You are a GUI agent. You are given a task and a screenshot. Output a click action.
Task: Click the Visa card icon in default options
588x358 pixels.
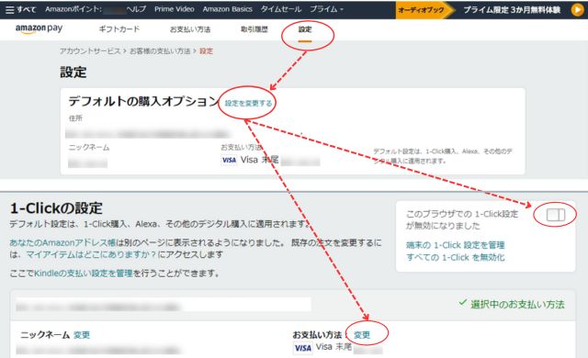[x=229, y=161]
